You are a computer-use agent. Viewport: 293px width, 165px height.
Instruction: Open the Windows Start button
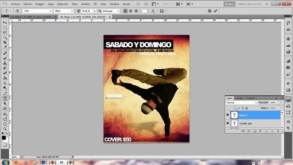5,162
